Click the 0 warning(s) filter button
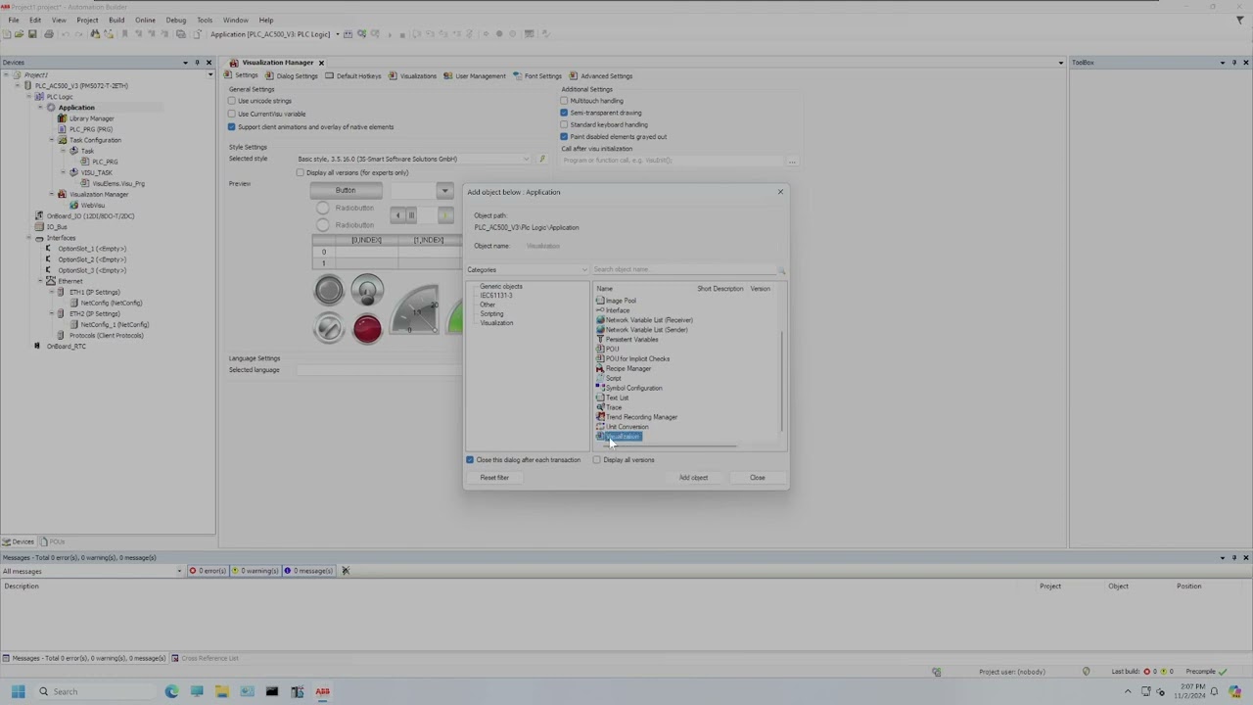The width and height of the screenshot is (1253, 705). (x=255, y=571)
